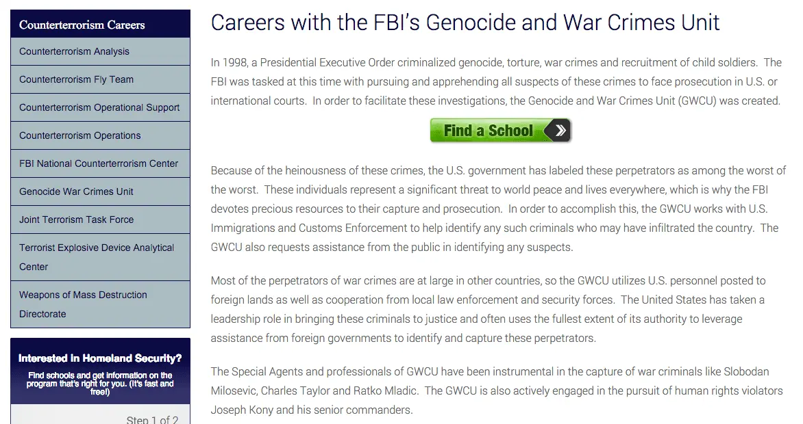Click the paragraph starting 'Because of the heinousness'
Image resolution: width=803 pixels, height=424 pixels.
[498, 209]
